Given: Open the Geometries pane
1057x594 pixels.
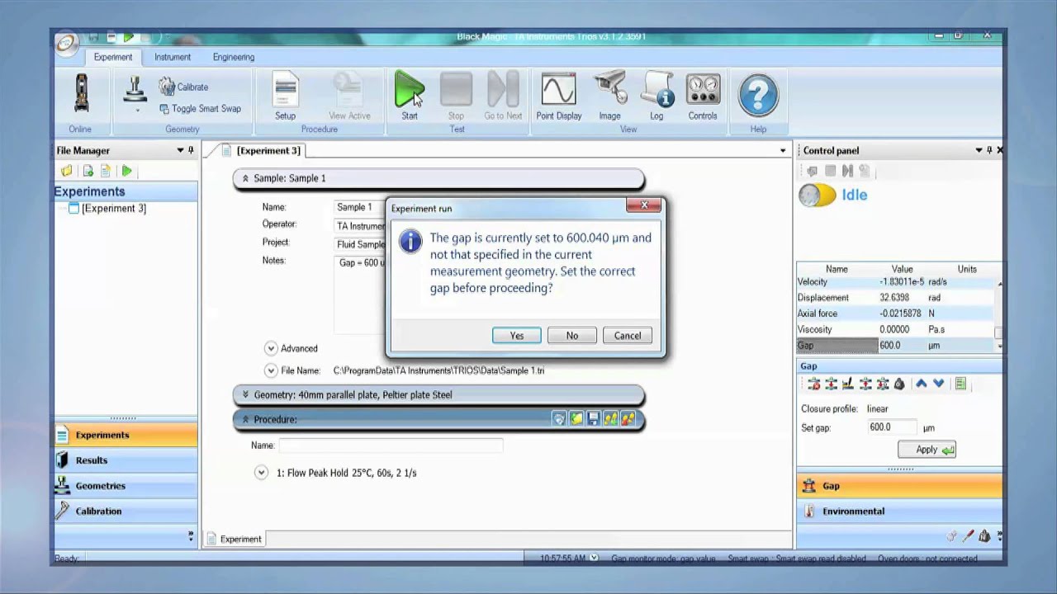Looking at the screenshot, I should coord(126,486).
